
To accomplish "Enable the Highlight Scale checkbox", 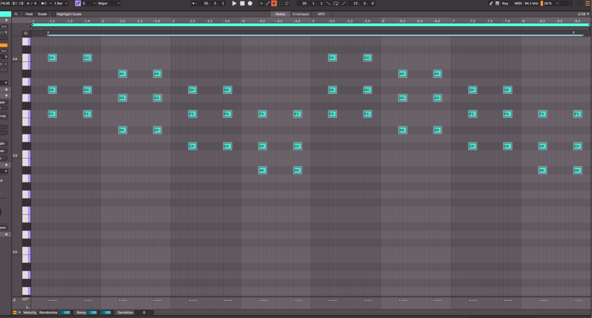I will pyautogui.click(x=53, y=14).
